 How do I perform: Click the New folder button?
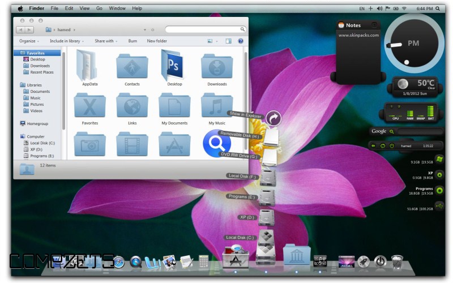coord(157,41)
